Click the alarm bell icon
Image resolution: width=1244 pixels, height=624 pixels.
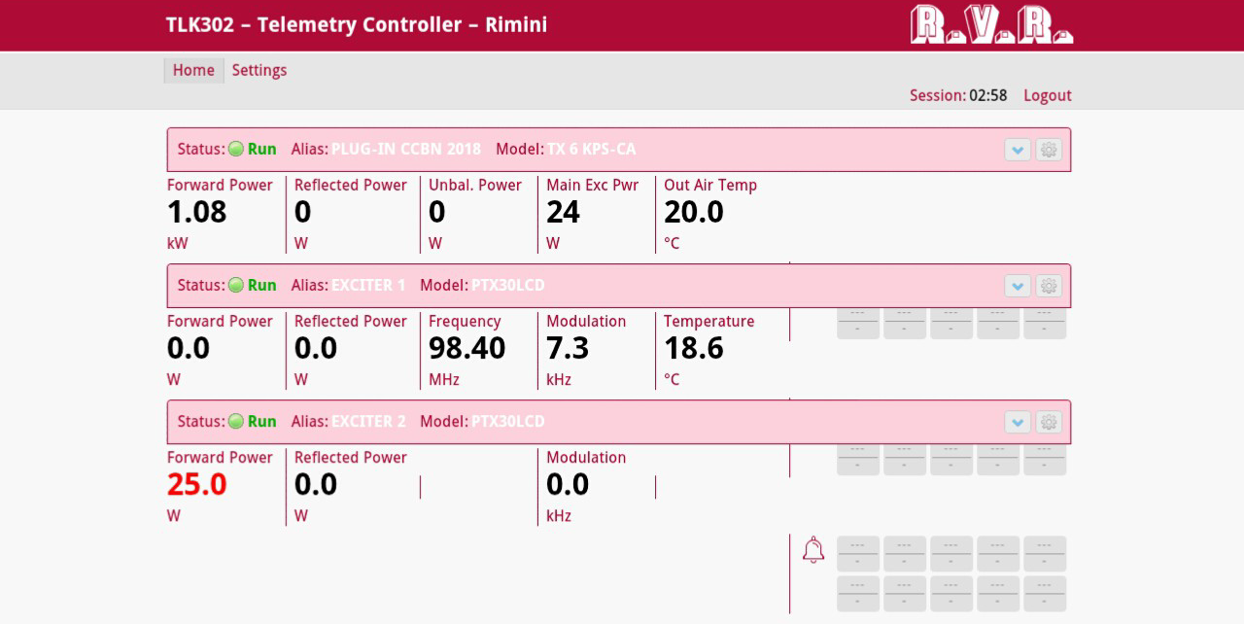[x=813, y=550]
